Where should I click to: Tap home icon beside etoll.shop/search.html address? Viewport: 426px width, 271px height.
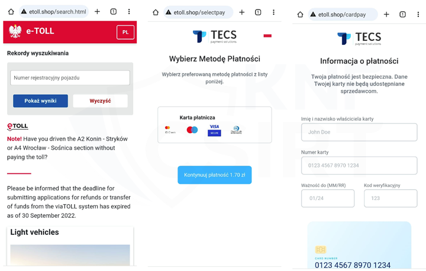(11, 12)
